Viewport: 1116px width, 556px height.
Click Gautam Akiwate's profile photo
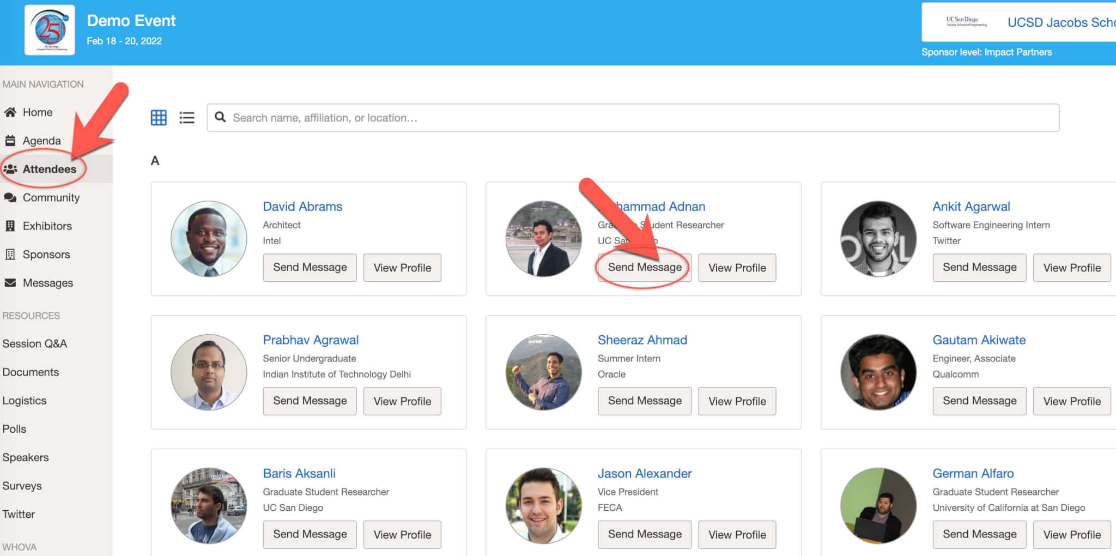click(878, 372)
